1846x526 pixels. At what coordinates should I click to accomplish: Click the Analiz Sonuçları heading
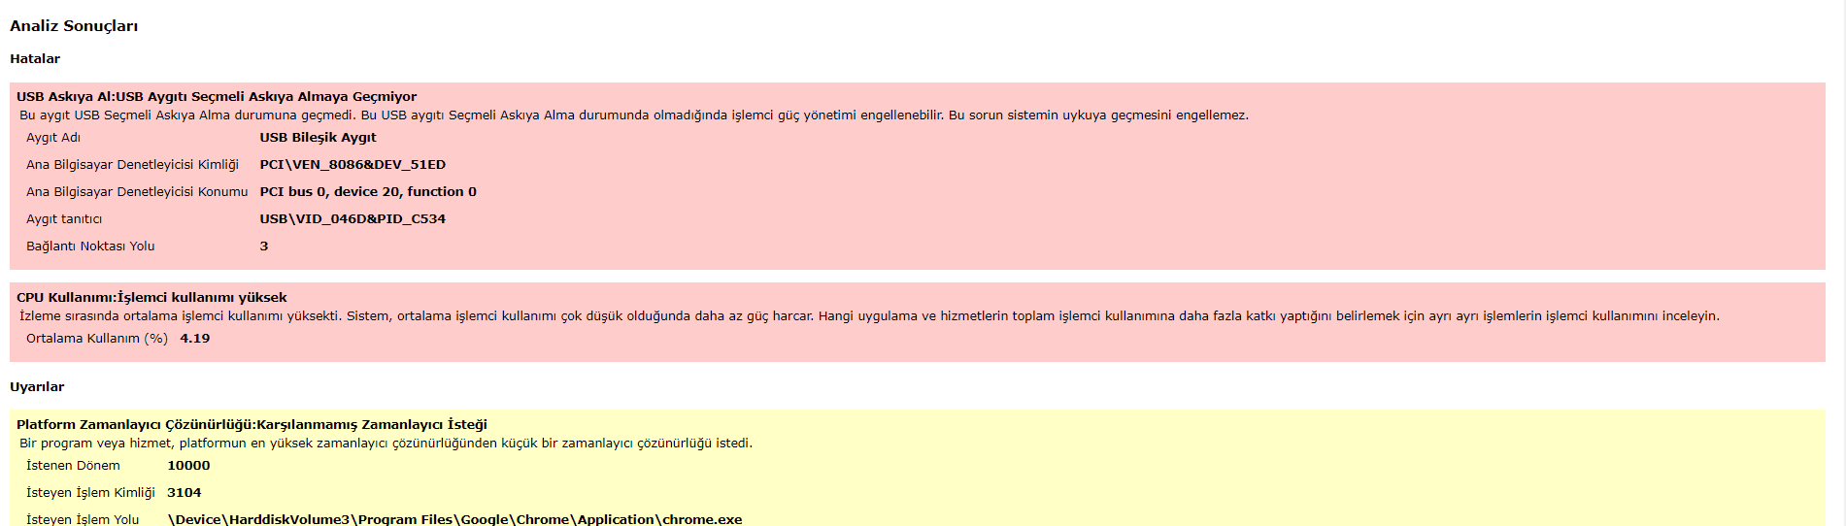[74, 26]
